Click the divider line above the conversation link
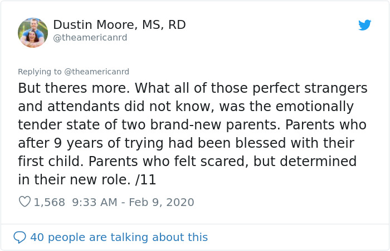Image resolution: width=390 pixels, height=251 pixels. (x=195, y=224)
